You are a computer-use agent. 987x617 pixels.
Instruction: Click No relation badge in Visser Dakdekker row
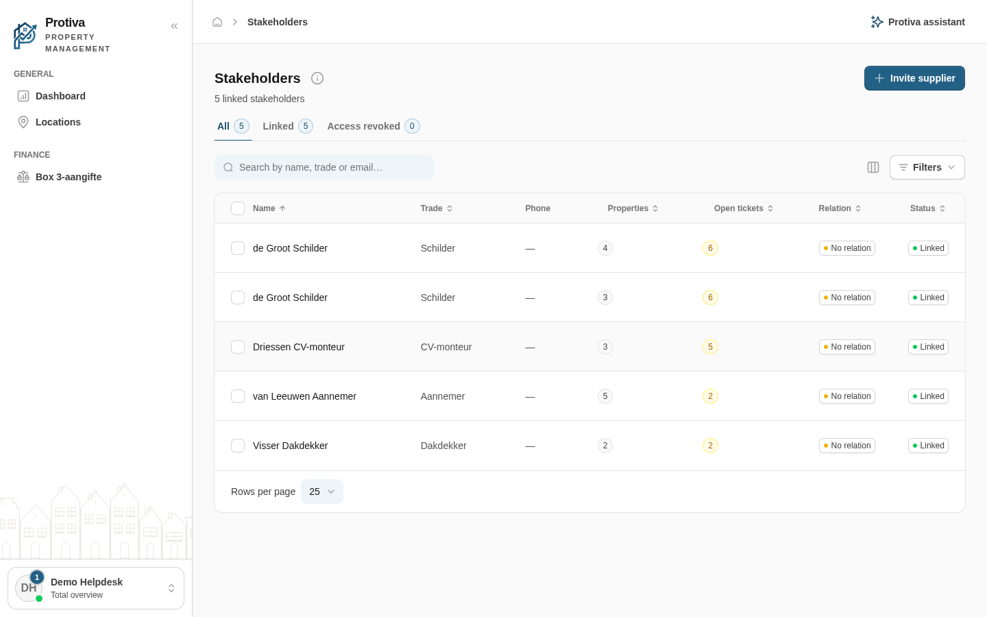[x=847, y=446]
